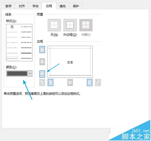Switch to the 对齐 tab
Viewport: 151px width, 141px height.
pyautogui.click(x=22, y=6)
